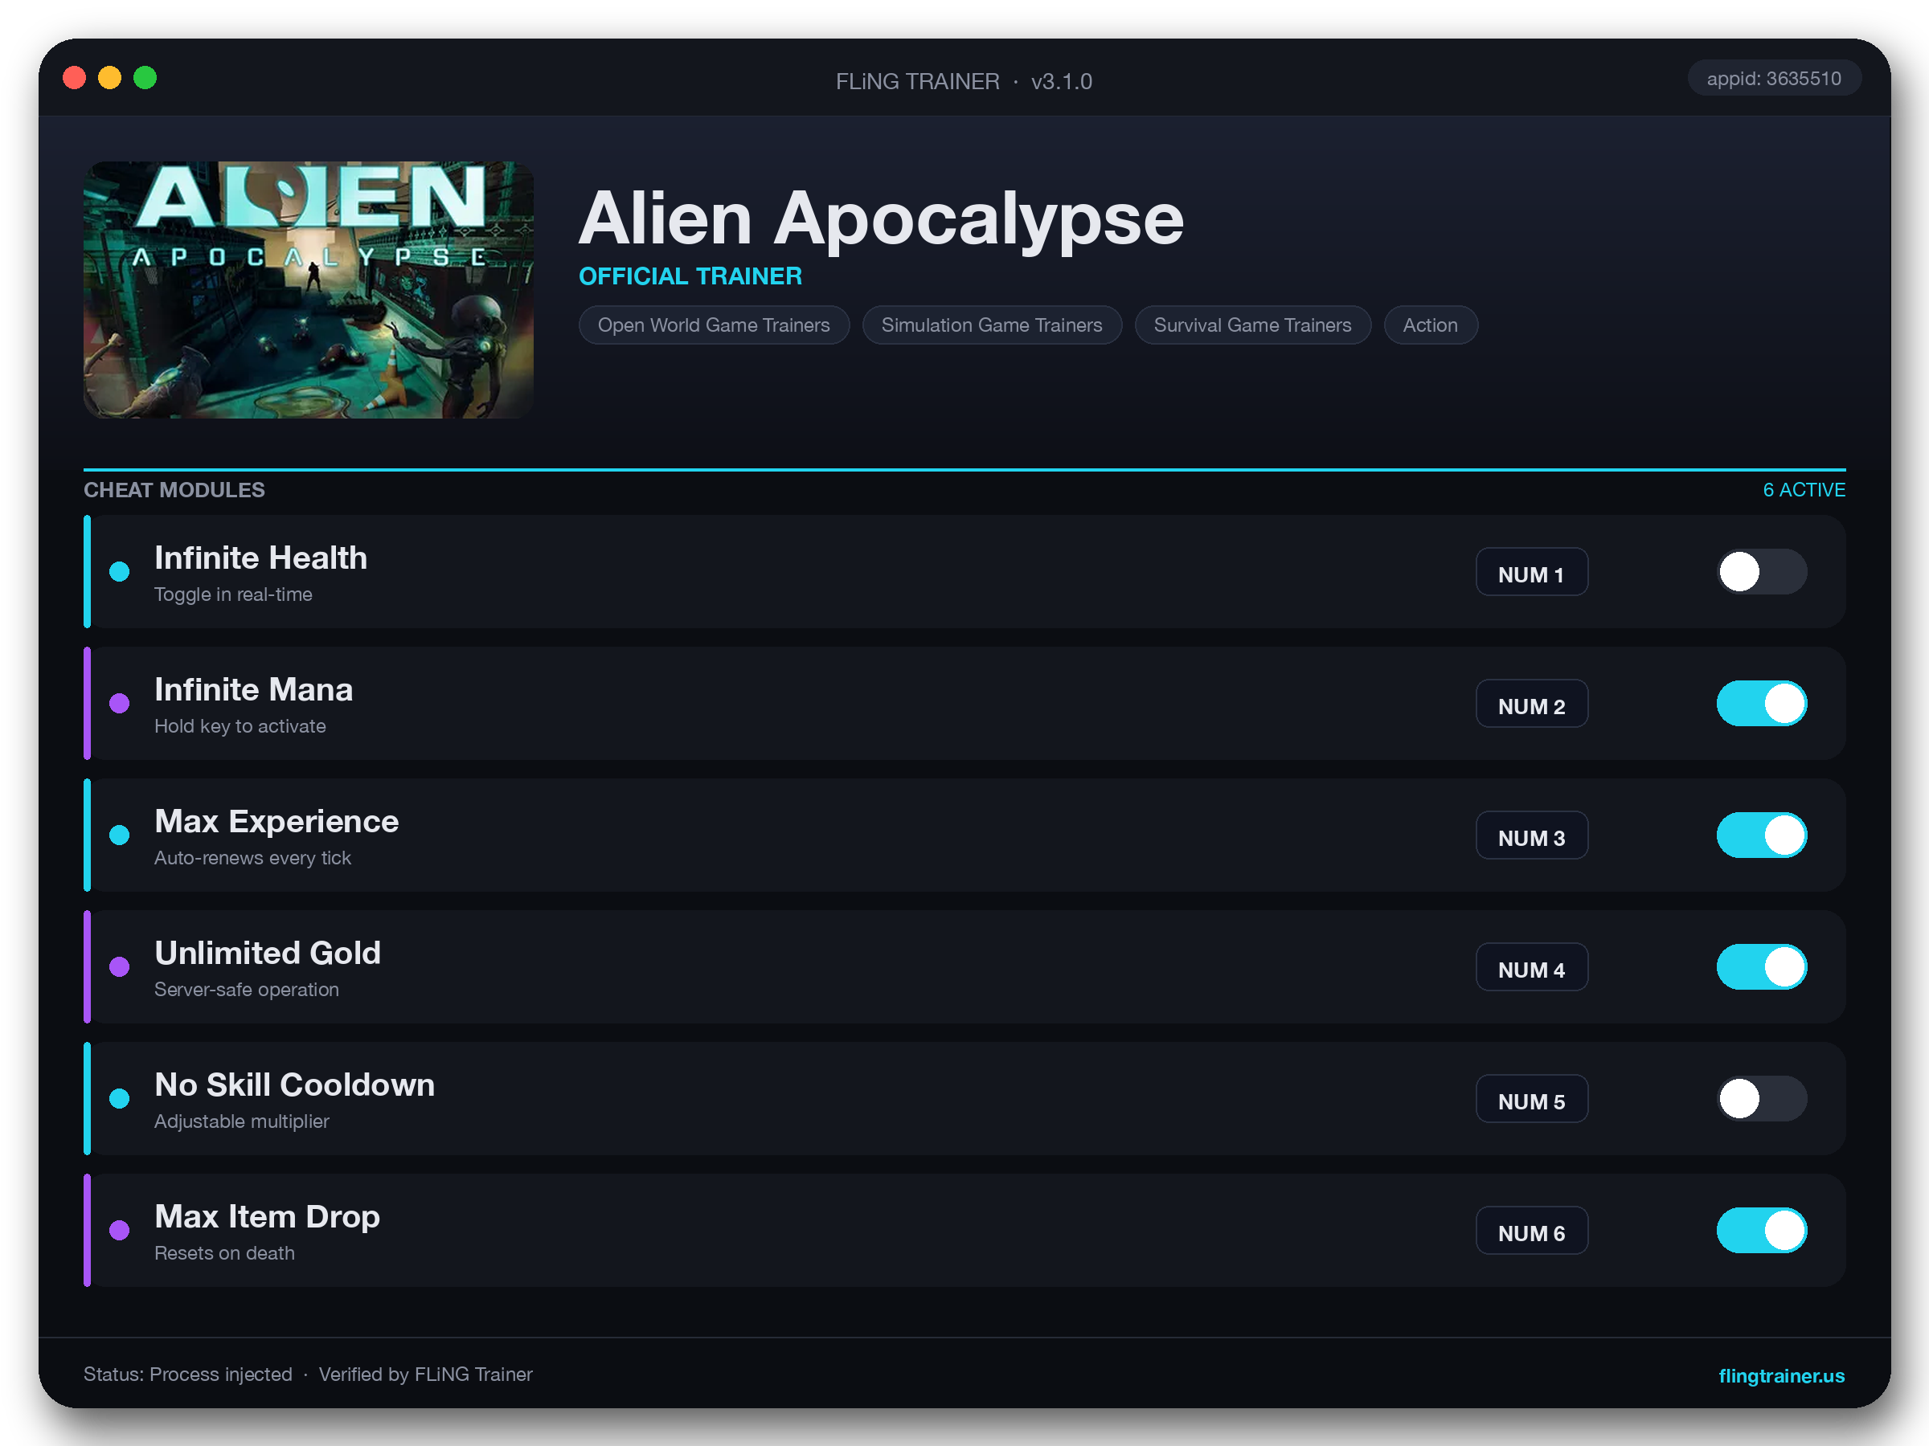
Task: Click the Toggle in real-time description
Action: tap(233, 594)
